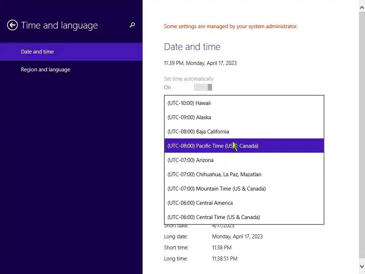Choose (UTC-10:00) Hawaii time zone
Screen dimensions: 365x274
pyautogui.click(x=244, y=103)
